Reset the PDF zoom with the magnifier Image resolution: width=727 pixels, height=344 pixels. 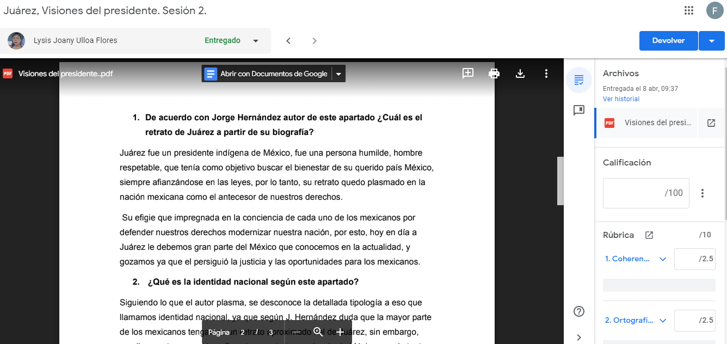click(x=318, y=332)
